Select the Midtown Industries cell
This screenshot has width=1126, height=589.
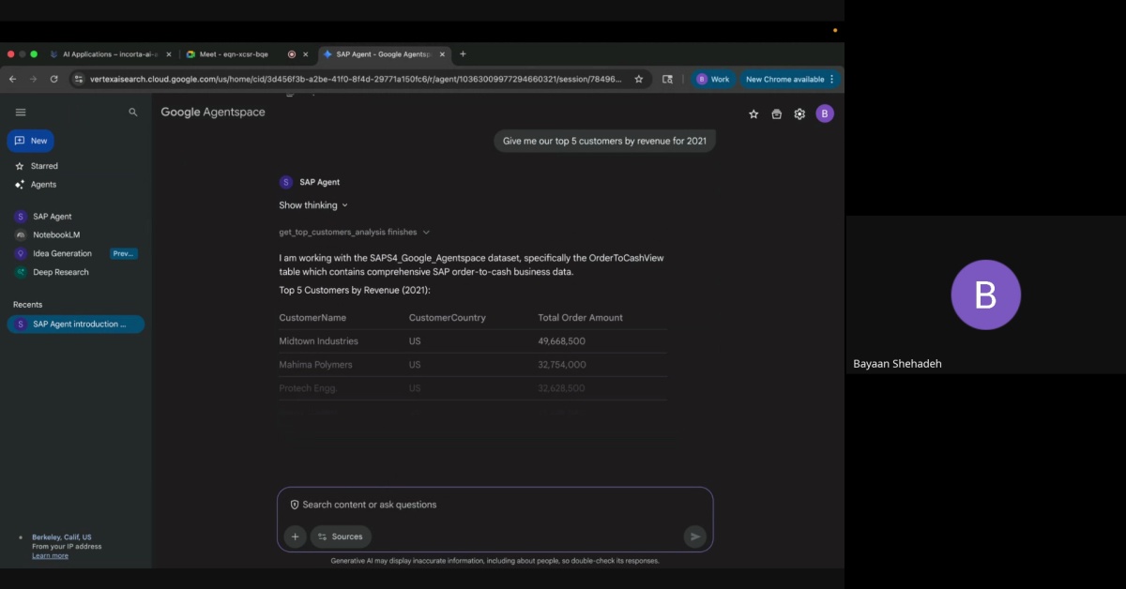click(318, 341)
